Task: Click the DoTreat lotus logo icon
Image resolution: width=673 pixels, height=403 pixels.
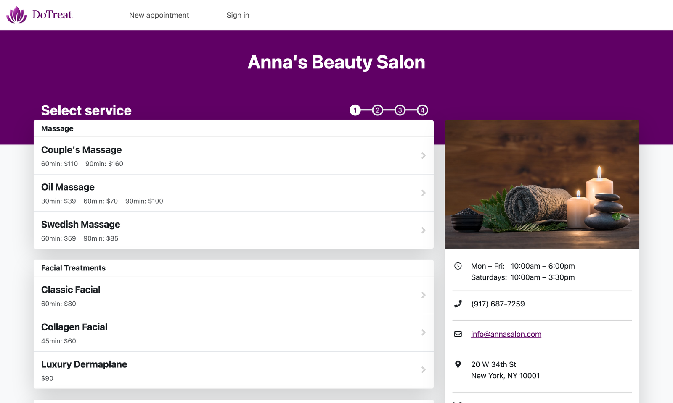Action: (x=17, y=15)
